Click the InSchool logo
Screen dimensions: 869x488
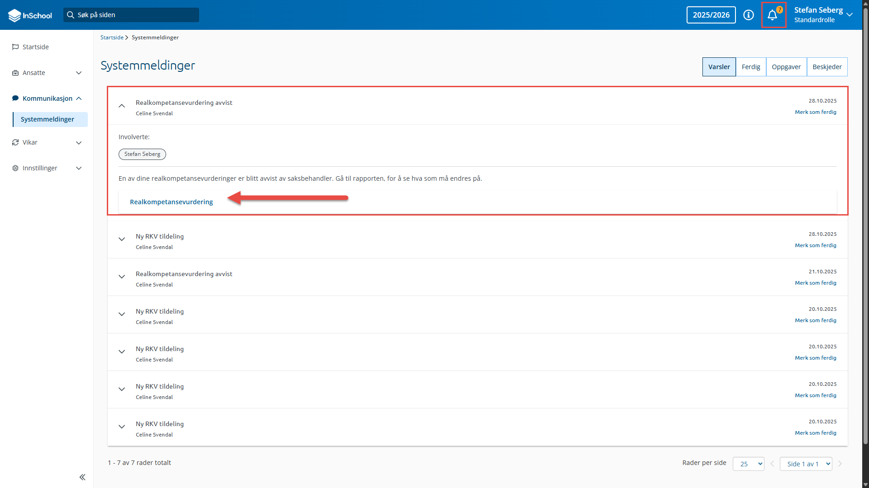pos(30,15)
